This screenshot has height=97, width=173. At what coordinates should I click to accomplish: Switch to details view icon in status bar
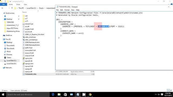pos(168,91)
